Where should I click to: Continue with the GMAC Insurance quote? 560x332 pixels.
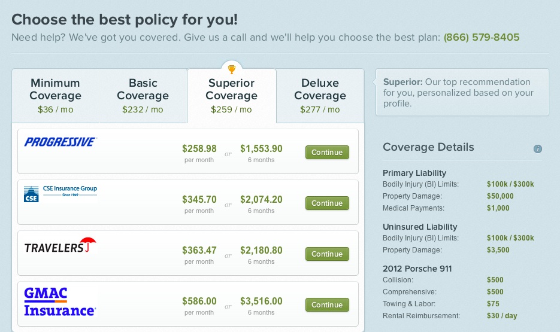(327, 305)
